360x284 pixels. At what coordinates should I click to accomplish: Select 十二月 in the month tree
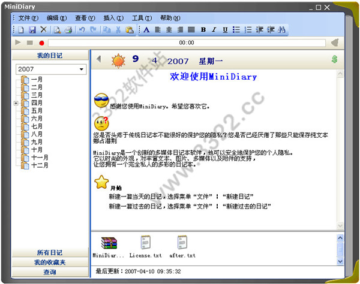pyautogui.click(x=40, y=165)
